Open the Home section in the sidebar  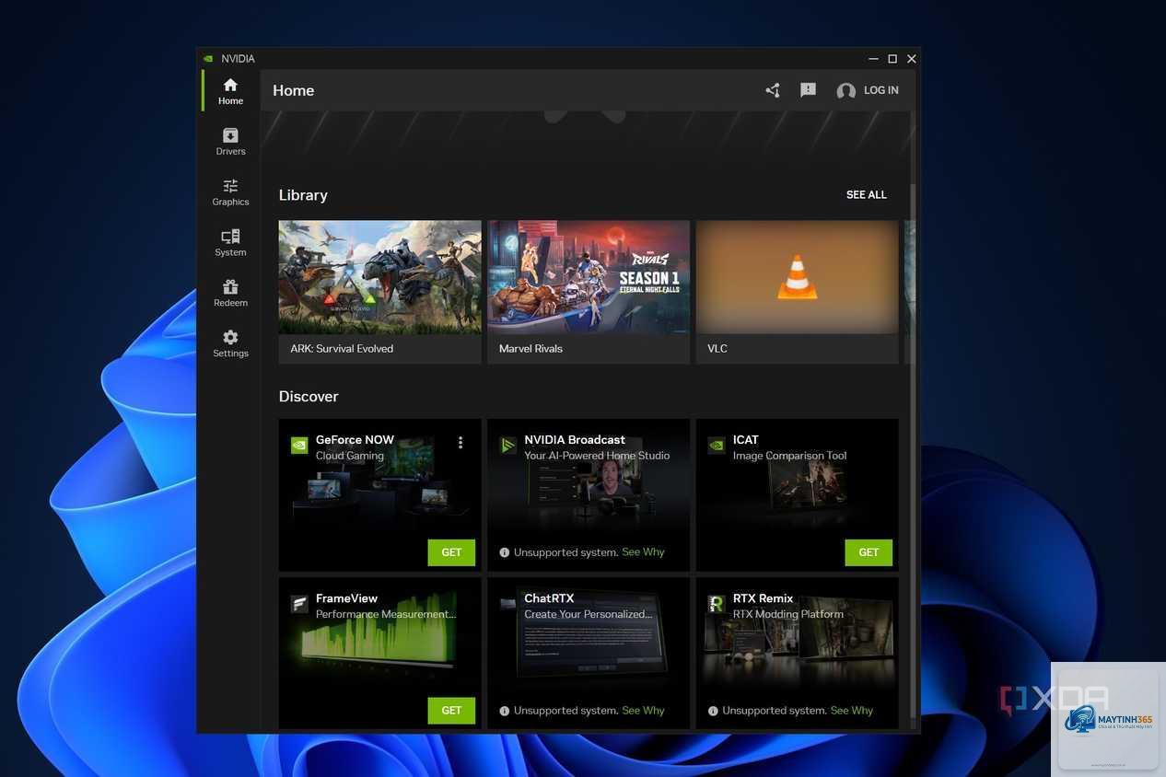pos(230,91)
